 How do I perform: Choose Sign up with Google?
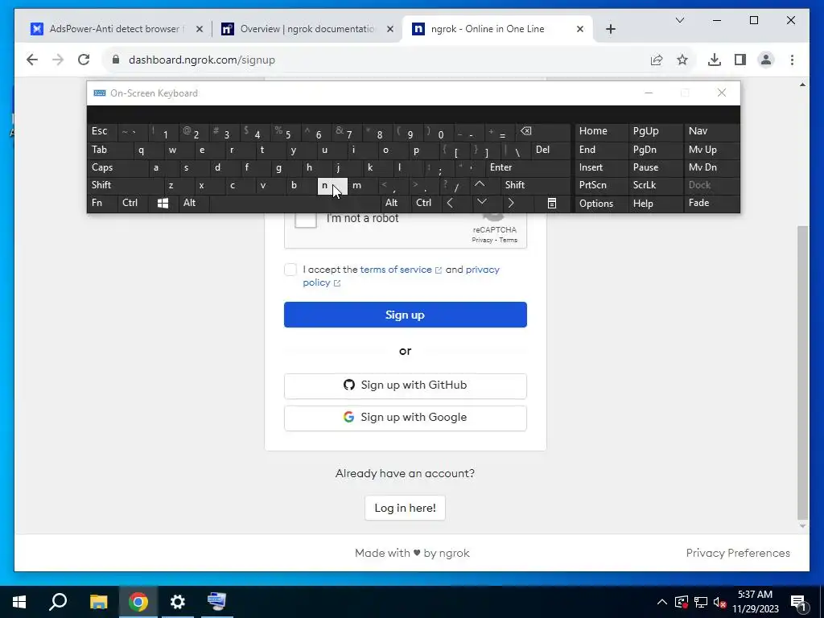tap(406, 418)
